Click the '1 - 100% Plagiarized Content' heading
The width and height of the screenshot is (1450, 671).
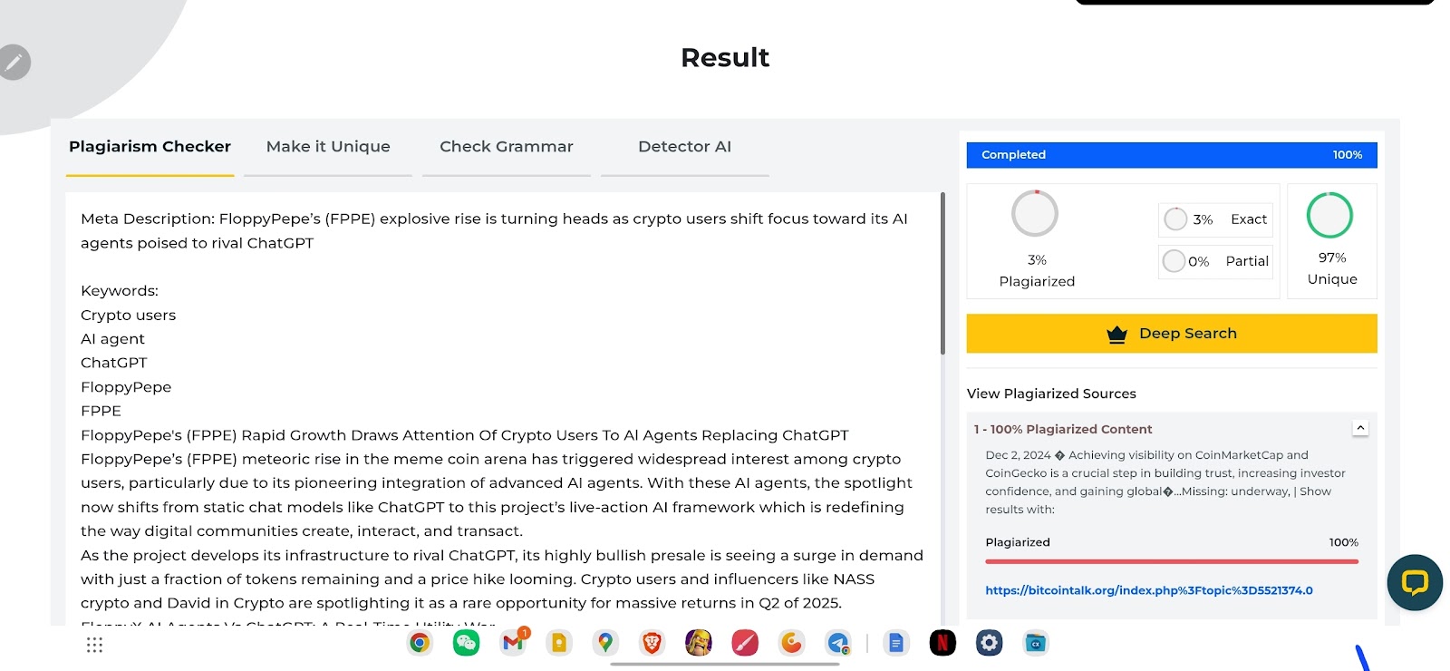coord(1063,429)
